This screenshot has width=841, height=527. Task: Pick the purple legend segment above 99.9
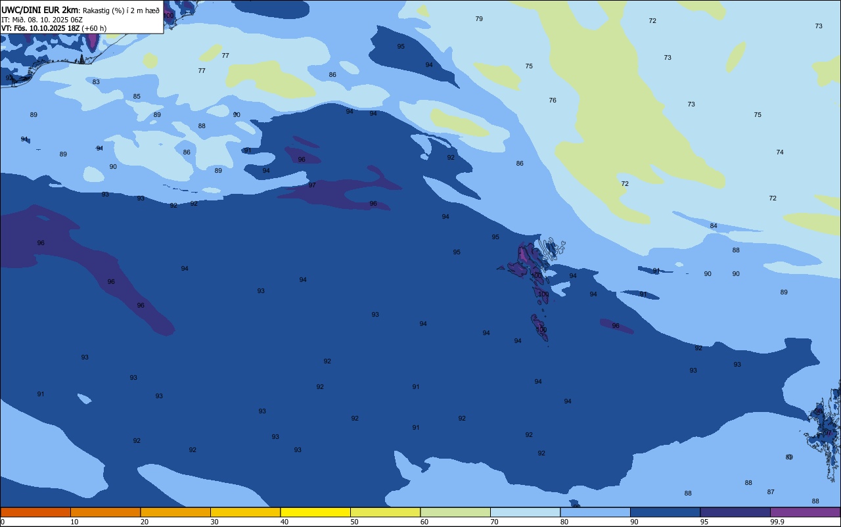pos(805,512)
